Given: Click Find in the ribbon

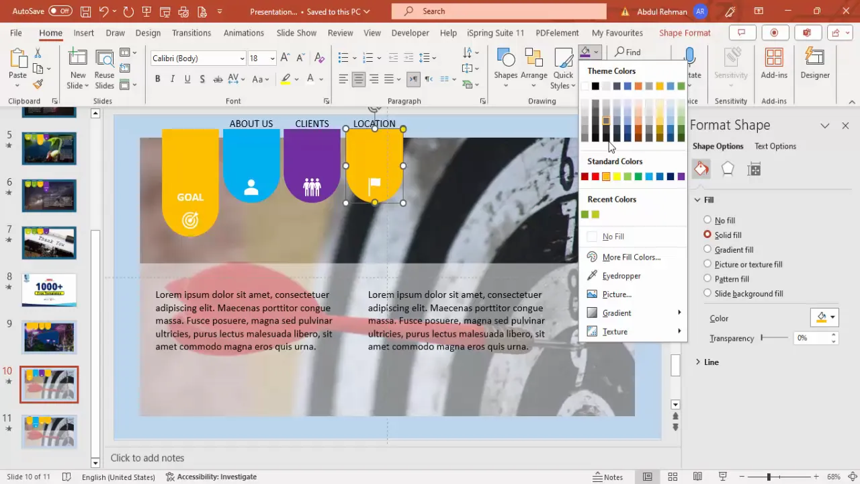Looking at the screenshot, I should coord(628,52).
